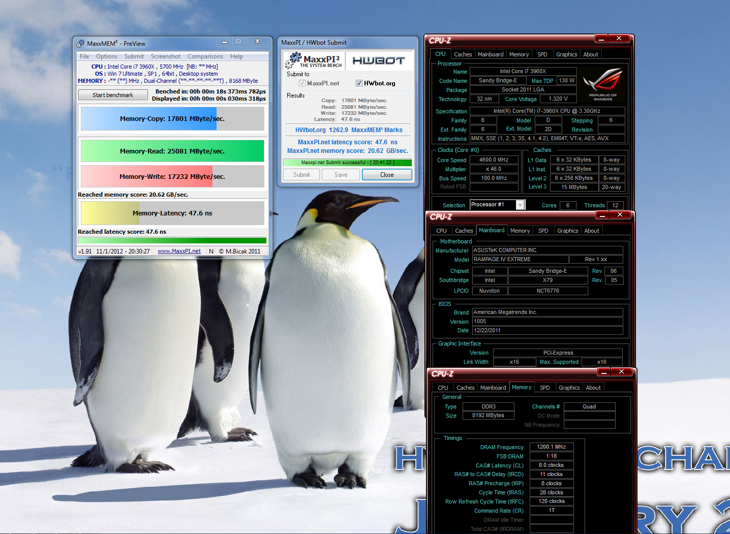Click the Core Speed 4600.0 MHz field
The image size is (730, 534).
click(x=494, y=160)
